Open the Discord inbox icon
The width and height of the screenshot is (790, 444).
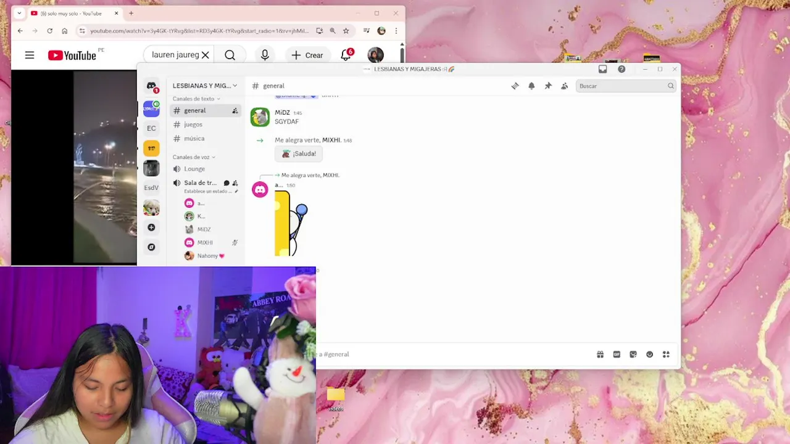pos(603,69)
